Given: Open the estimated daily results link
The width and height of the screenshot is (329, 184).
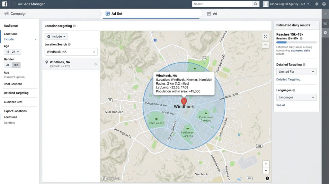Looking at the screenshot, I should (x=300, y=51).
